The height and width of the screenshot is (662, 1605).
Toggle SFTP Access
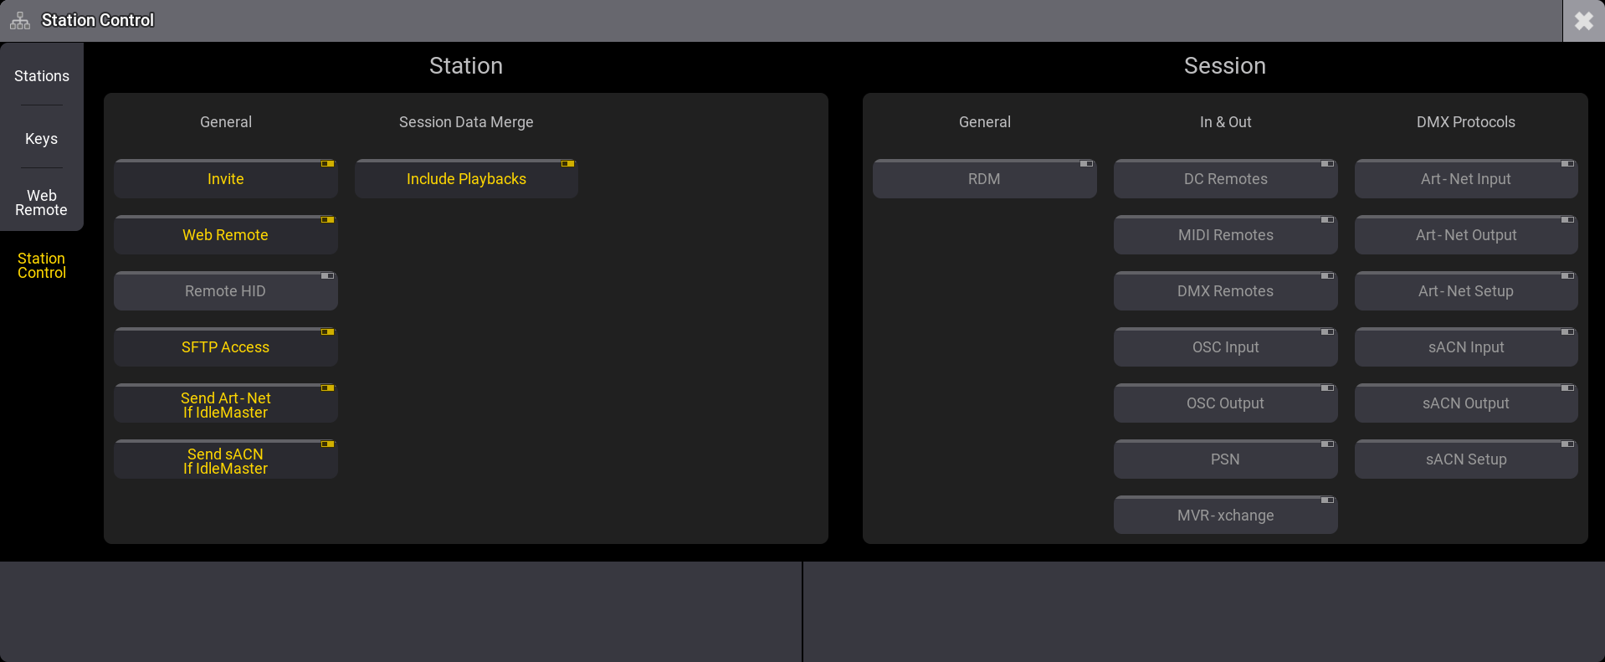(x=226, y=346)
